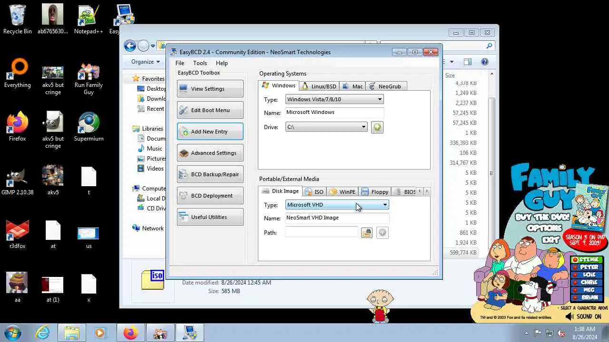The height and width of the screenshot is (342, 609).
Task: Click the greyed add icon next to Path
Action: click(x=383, y=232)
